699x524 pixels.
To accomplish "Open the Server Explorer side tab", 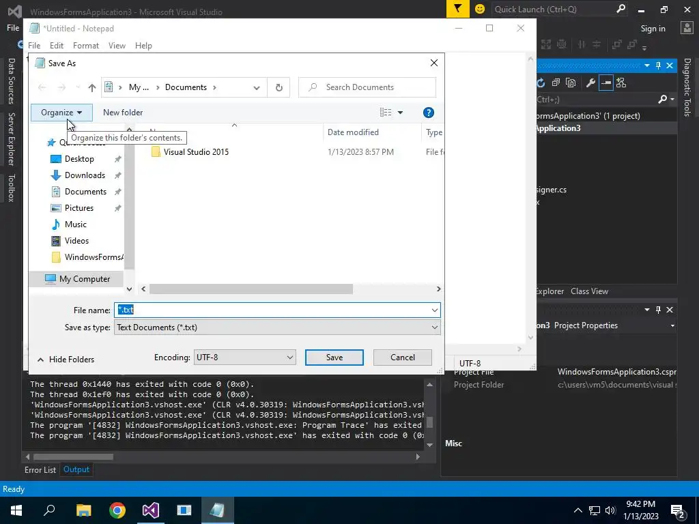I will click(x=12, y=139).
